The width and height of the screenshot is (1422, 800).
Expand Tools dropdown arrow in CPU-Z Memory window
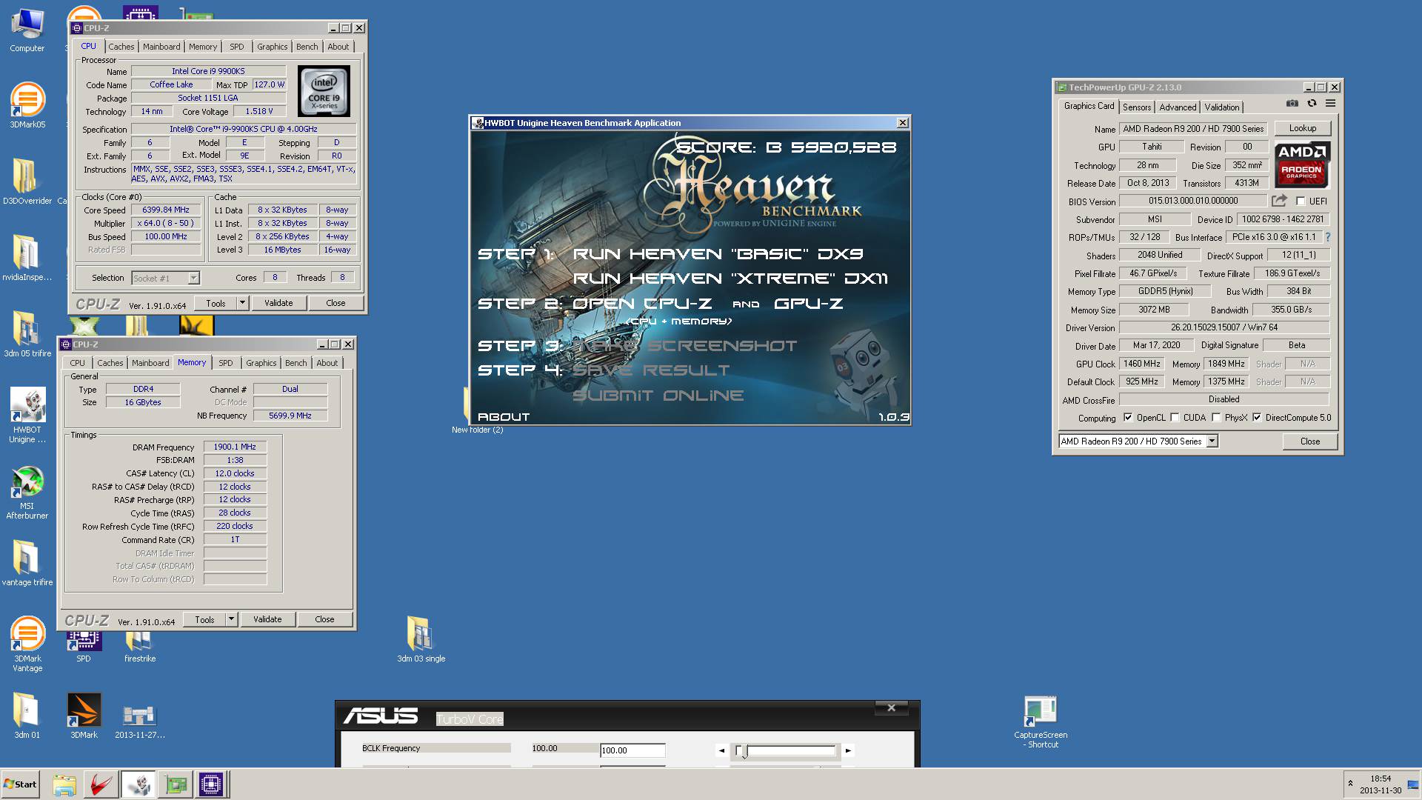[x=231, y=619]
